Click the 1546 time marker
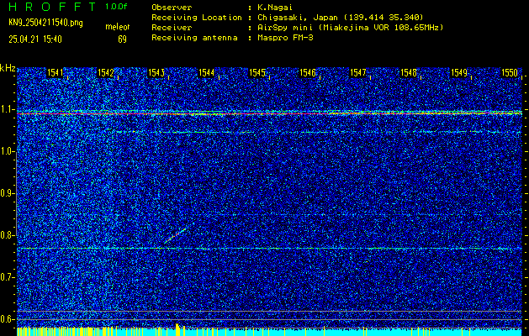The width and height of the screenshot is (529, 336). [308, 73]
